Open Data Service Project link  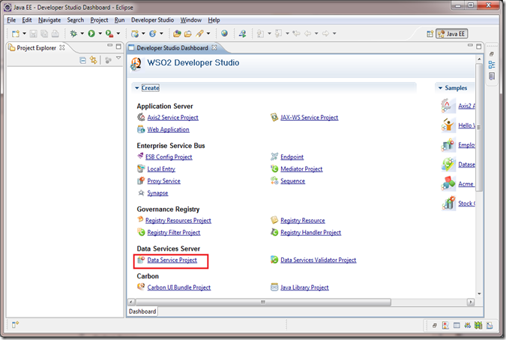(x=172, y=260)
